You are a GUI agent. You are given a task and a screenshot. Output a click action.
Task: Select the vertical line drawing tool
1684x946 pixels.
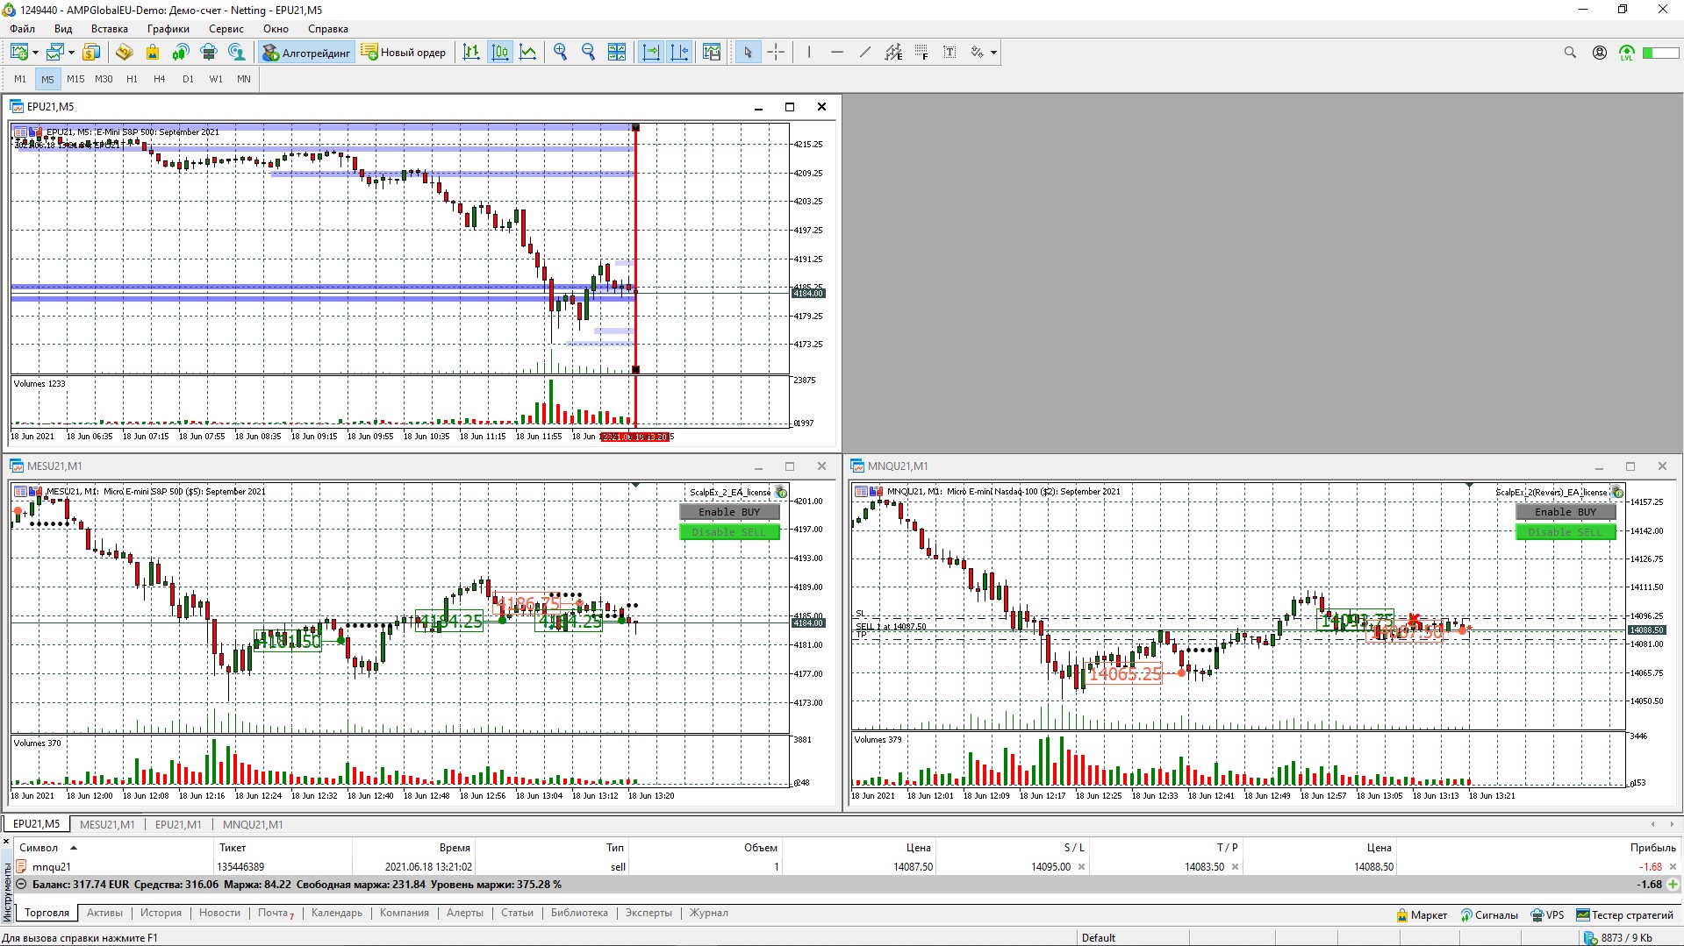[809, 53]
